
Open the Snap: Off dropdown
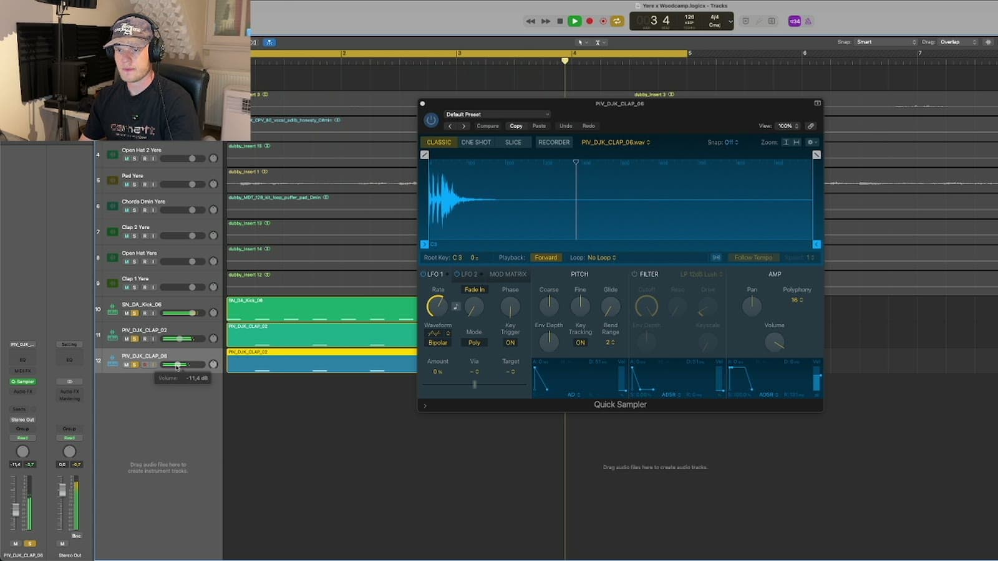point(723,142)
